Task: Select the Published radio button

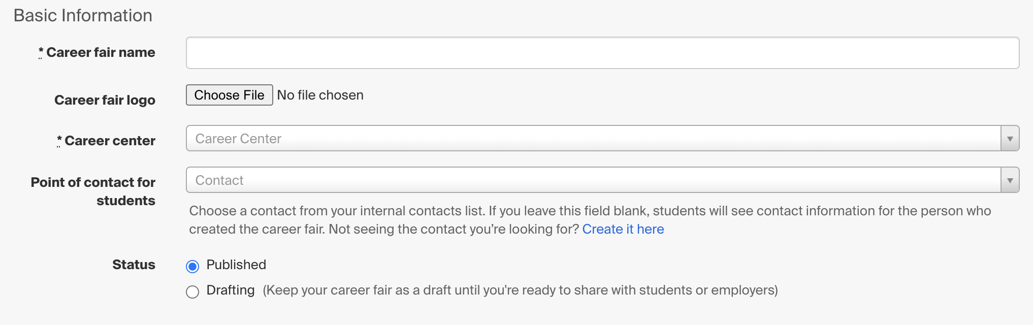Action: pos(192,266)
